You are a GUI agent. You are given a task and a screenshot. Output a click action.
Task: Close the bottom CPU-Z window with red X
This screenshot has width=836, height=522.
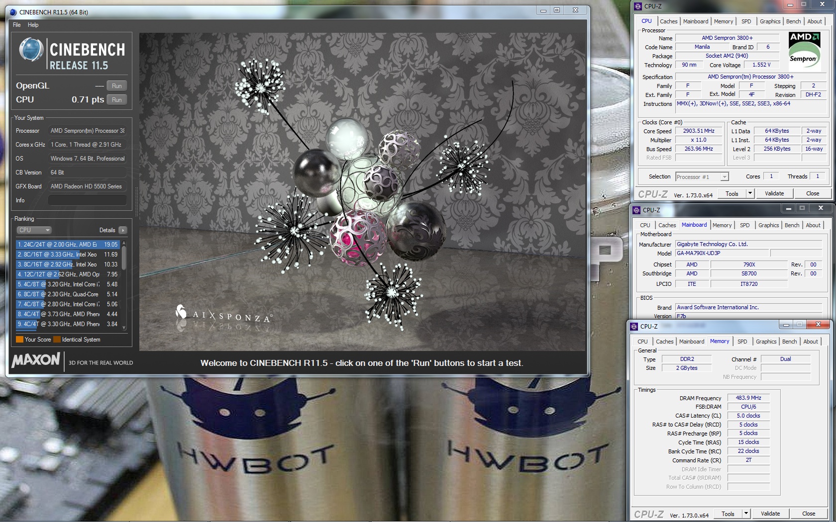pyautogui.click(x=818, y=325)
